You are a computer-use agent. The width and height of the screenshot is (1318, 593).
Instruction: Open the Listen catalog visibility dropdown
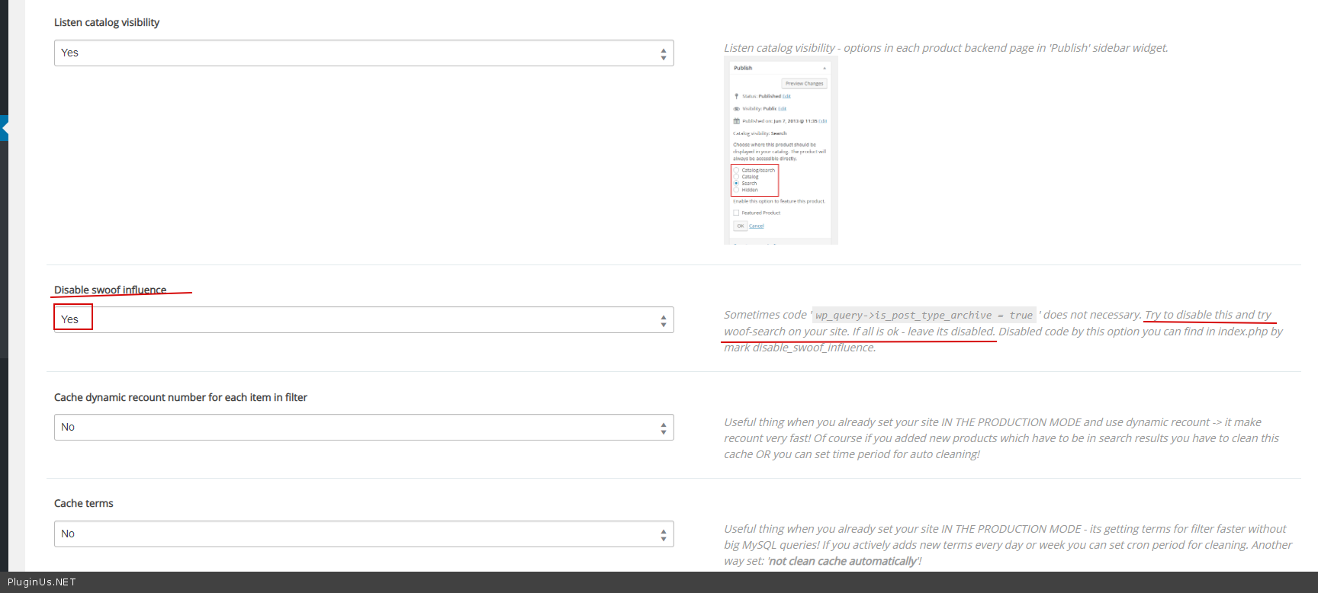pyautogui.click(x=364, y=53)
